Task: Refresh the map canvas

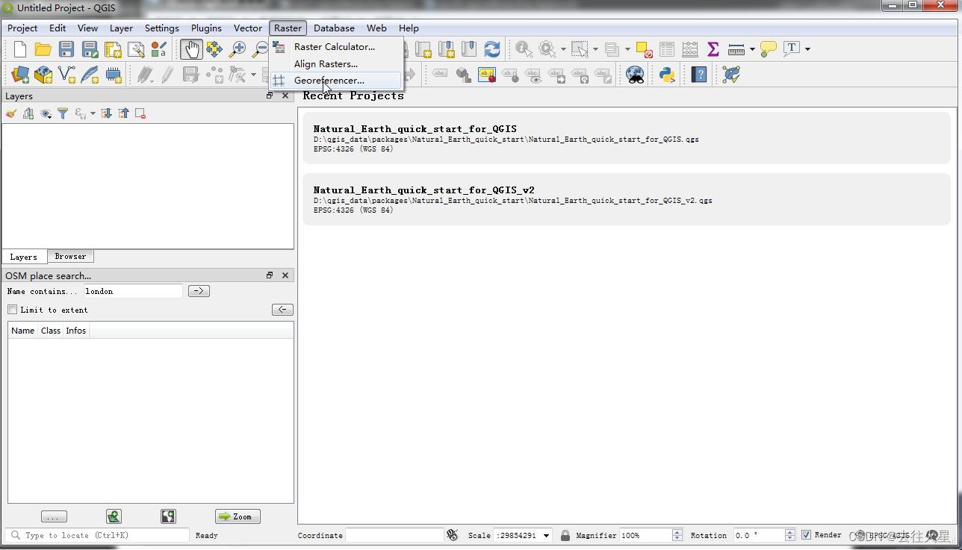Action: click(x=491, y=49)
